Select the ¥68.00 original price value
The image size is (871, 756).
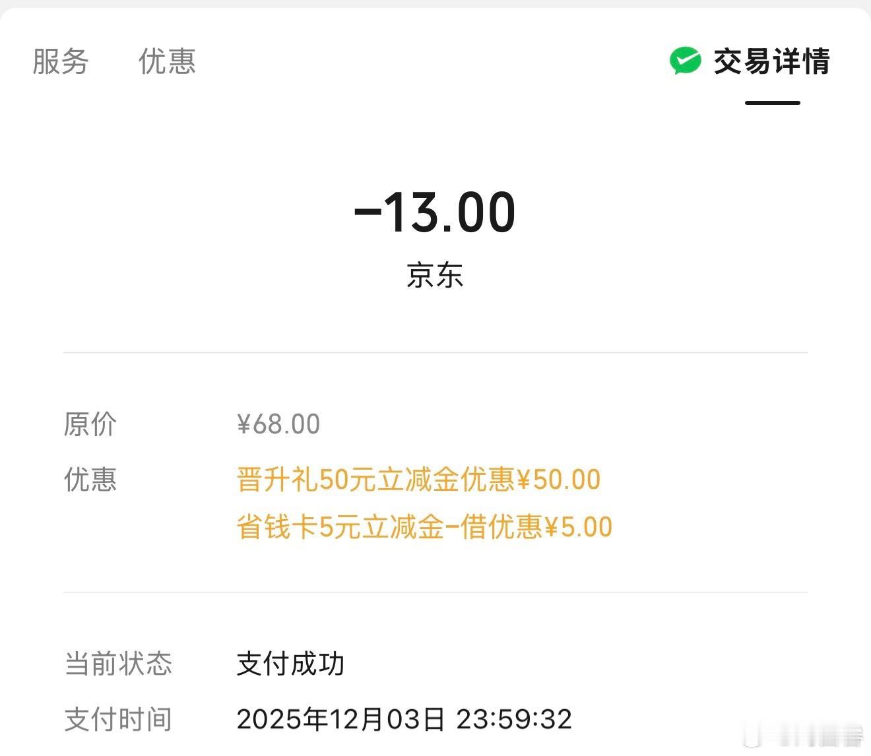point(278,424)
